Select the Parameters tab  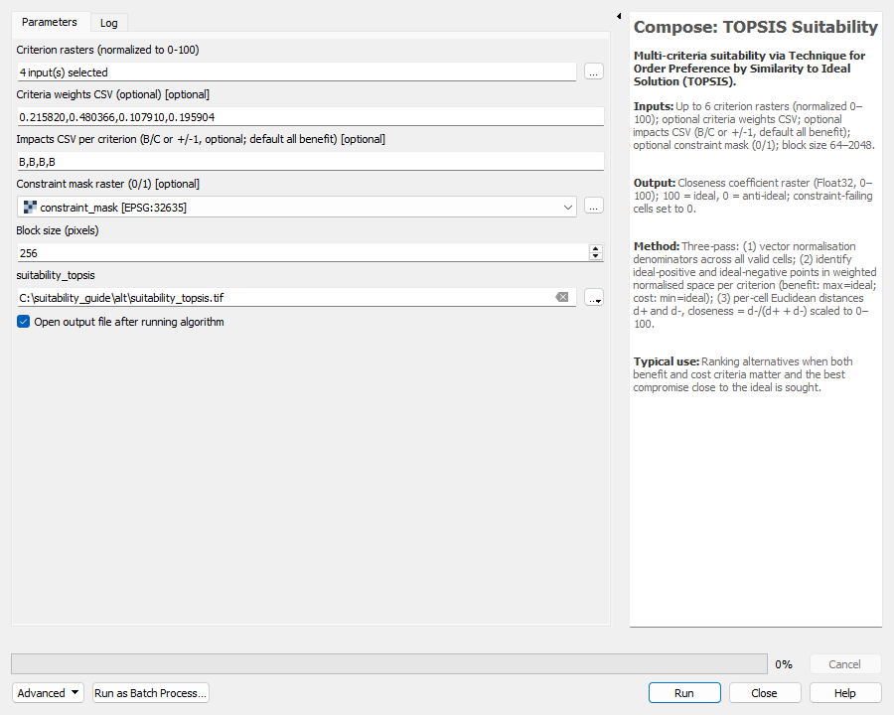(x=50, y=22)
